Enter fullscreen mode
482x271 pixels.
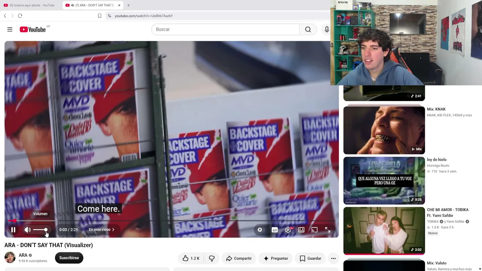coord(328,230)
